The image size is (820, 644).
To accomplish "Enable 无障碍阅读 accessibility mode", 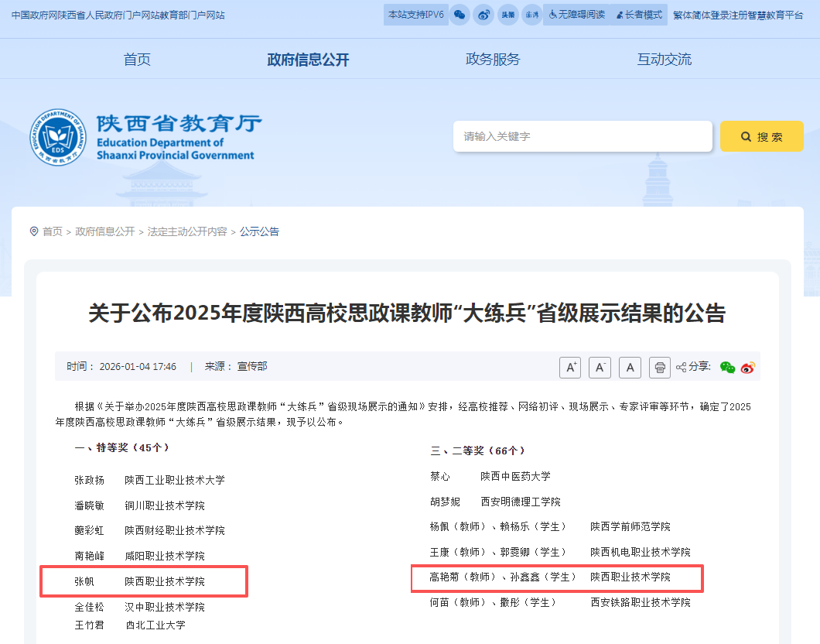I will click(x=576, y=14).
